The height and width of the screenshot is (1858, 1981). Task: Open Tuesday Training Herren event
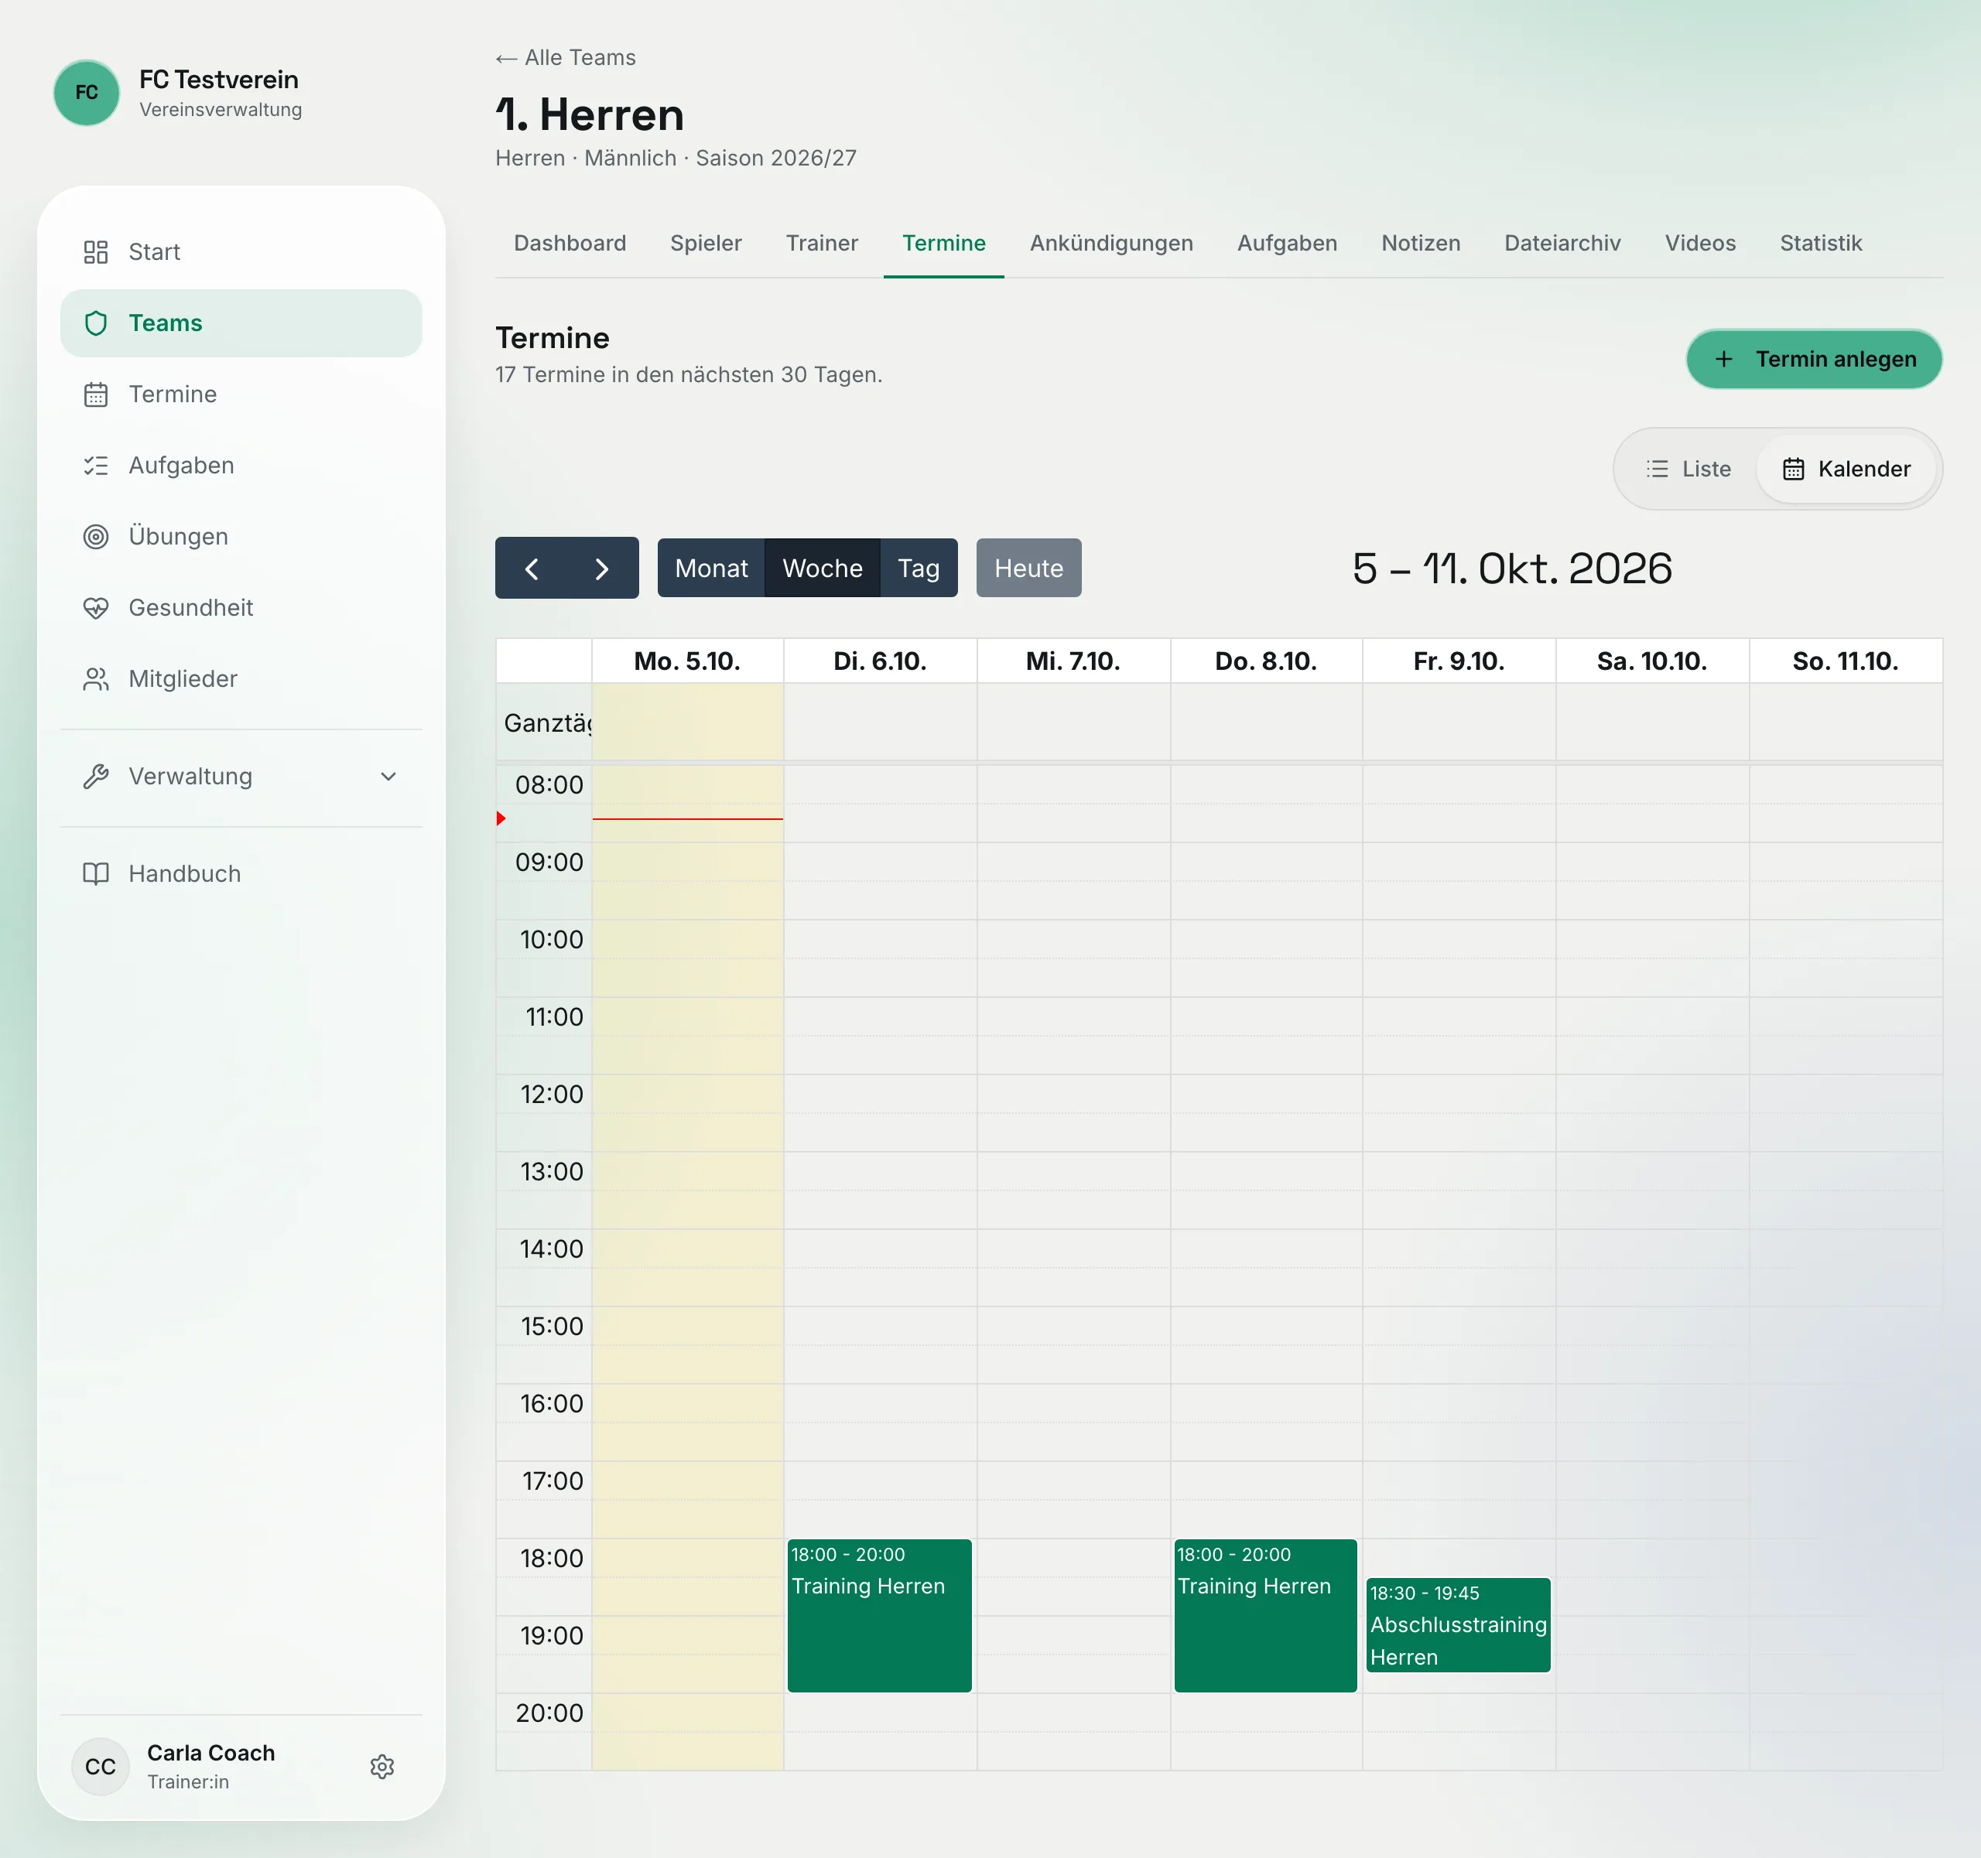[x=879, y=1615]
